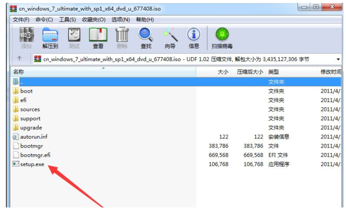The image size is (346, 212).
Task: Minimize the WinRAR window
Action: 304,7
